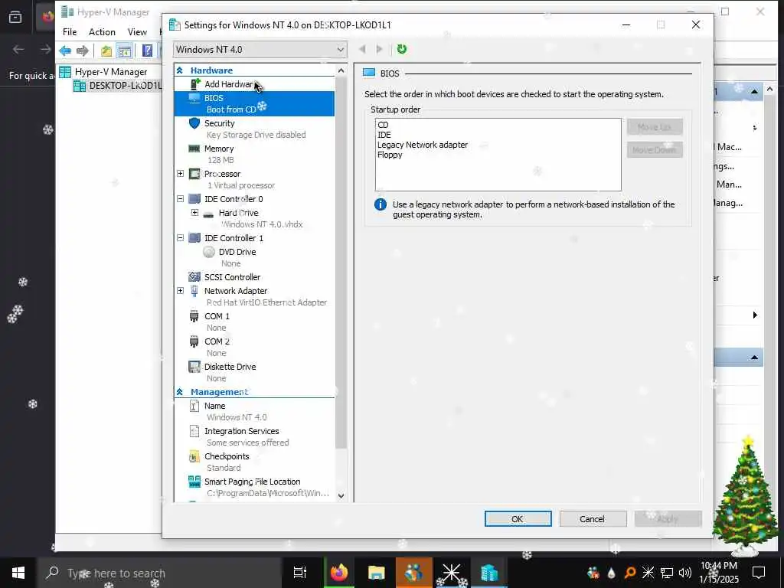
Task: Click the Smart Paging File Location icon
Action: pyautogui.click(x=194, y=482)
